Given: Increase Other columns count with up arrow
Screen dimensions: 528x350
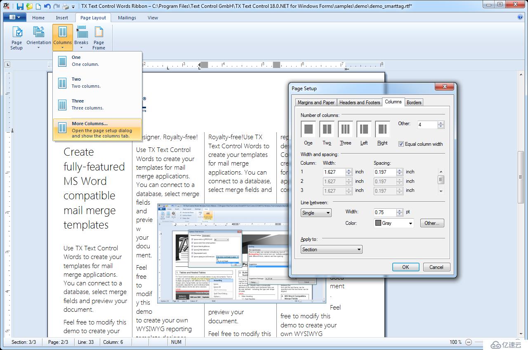Looking at the screenshot, I should [x=441, y=122].
